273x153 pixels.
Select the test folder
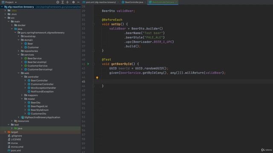click(16, 125)
